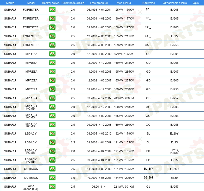Click the WRX sedan (GJ) model cell
This screenshot has width=204, height=191.
tap(31, 187)
